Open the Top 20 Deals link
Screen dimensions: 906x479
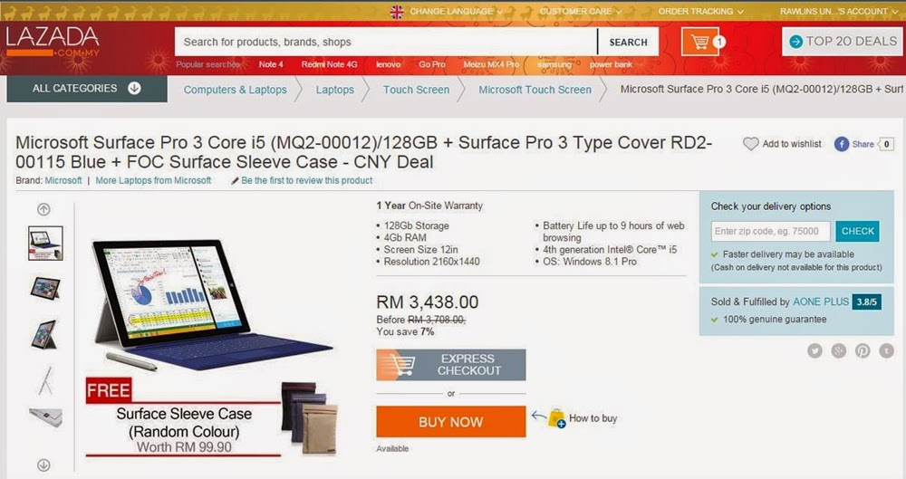tap(843, 42)
